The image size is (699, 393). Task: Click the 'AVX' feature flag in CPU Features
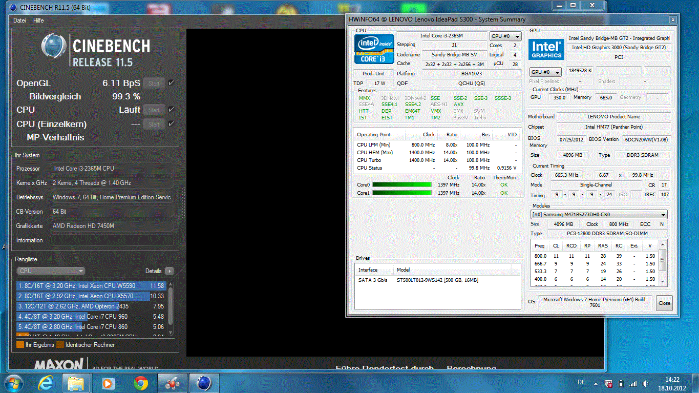[458, 105]
